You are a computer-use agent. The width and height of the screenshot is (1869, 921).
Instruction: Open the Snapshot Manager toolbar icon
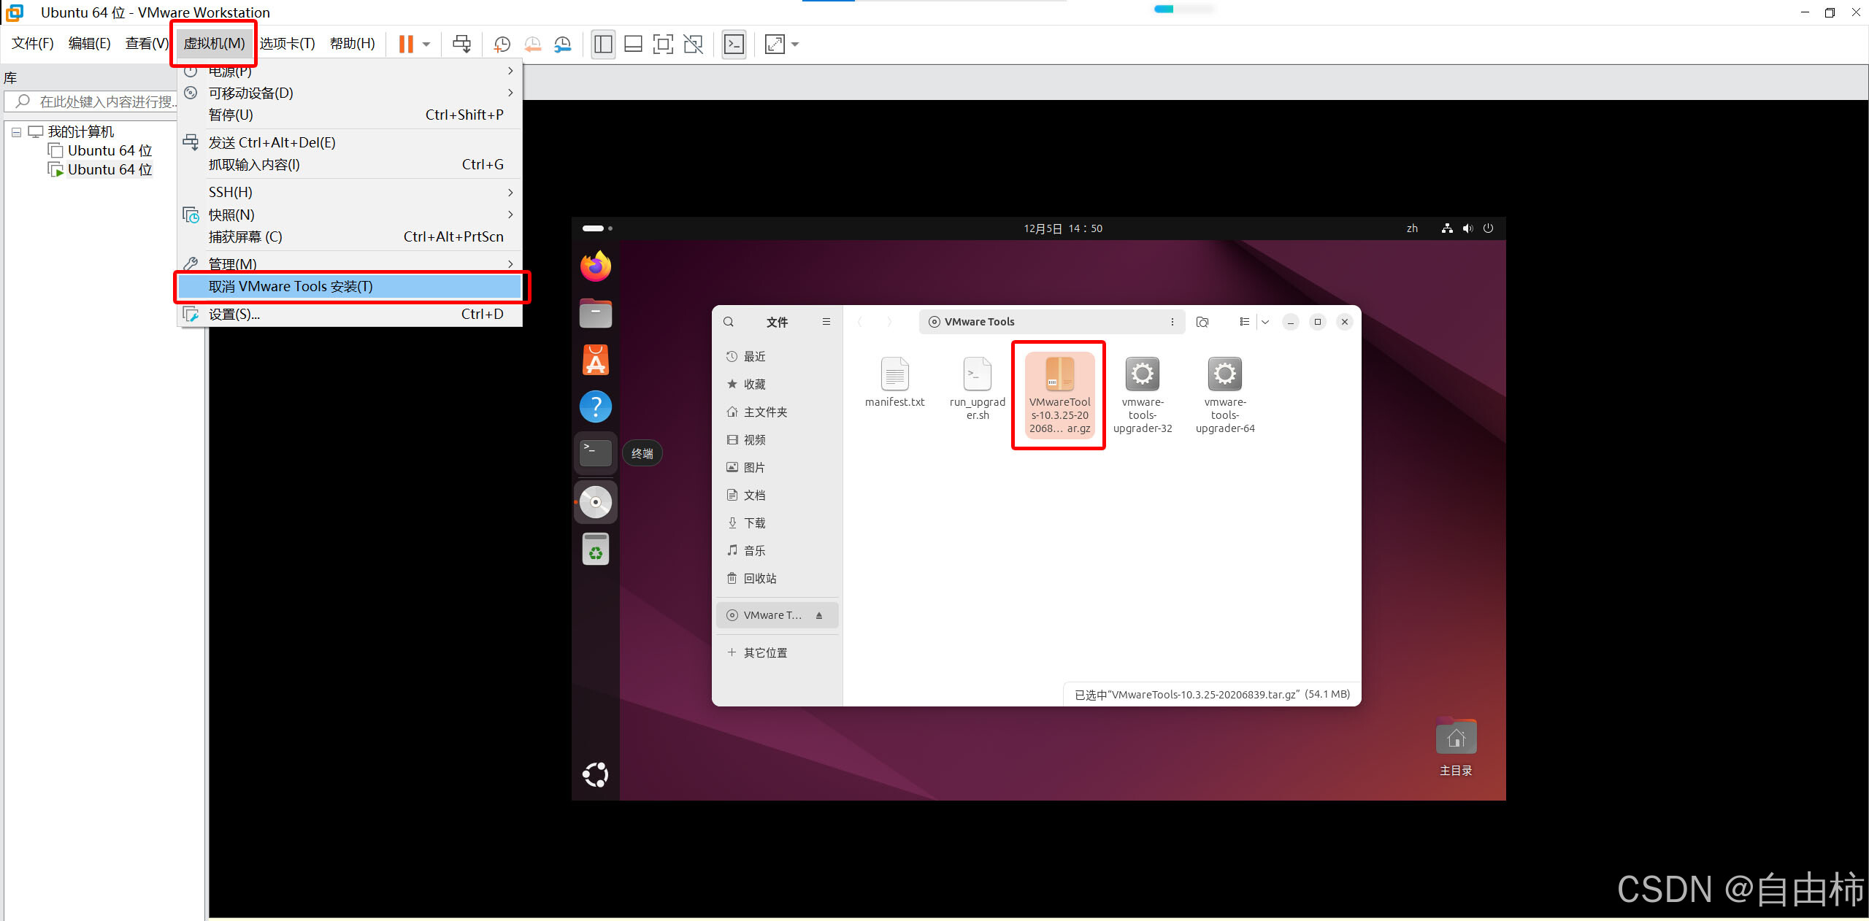click(x=562, y=44)
